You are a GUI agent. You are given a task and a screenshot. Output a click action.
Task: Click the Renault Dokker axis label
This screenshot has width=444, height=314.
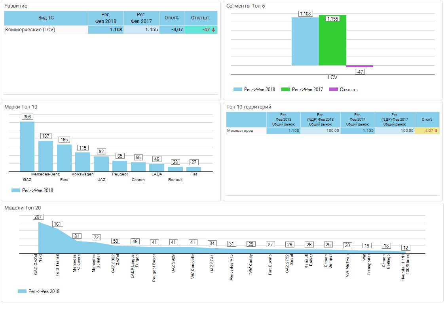[x=309, y=261]
